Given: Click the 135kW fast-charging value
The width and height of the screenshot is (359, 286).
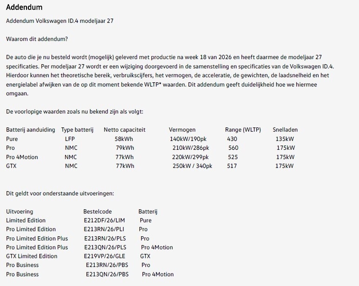Looking at the screenshot, I should [x=285, y=139].
